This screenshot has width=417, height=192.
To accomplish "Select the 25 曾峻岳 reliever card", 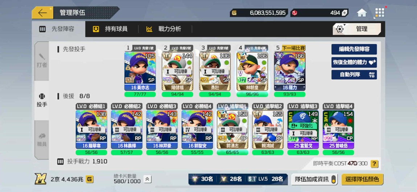I will (338, 129).
